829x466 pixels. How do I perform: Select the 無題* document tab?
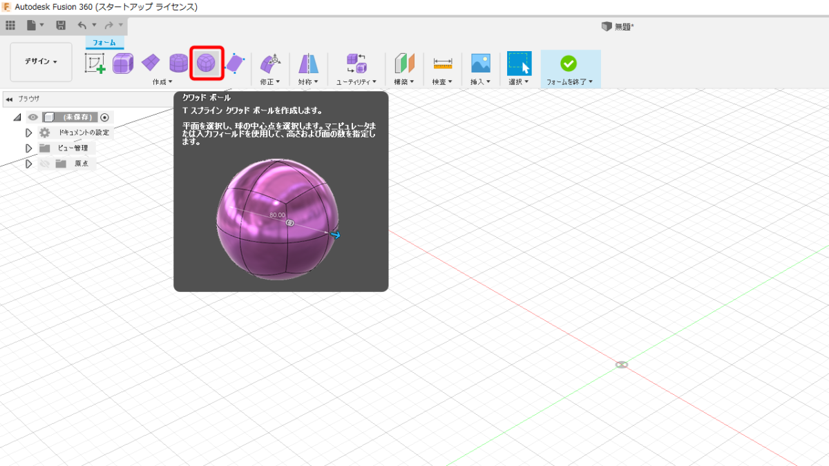[618, 26]
